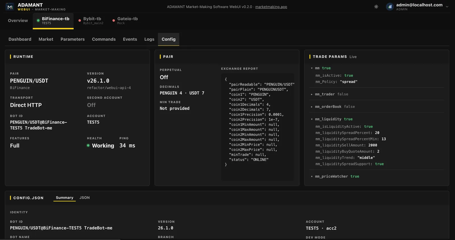This screenshot has height=240, width=455.
Task: Click the PENGUIN/USDT pair name in Runtime
Action: point(29,81)
